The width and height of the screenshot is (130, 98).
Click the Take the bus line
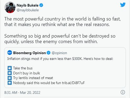pyautogui.click(x=23, y=68)
